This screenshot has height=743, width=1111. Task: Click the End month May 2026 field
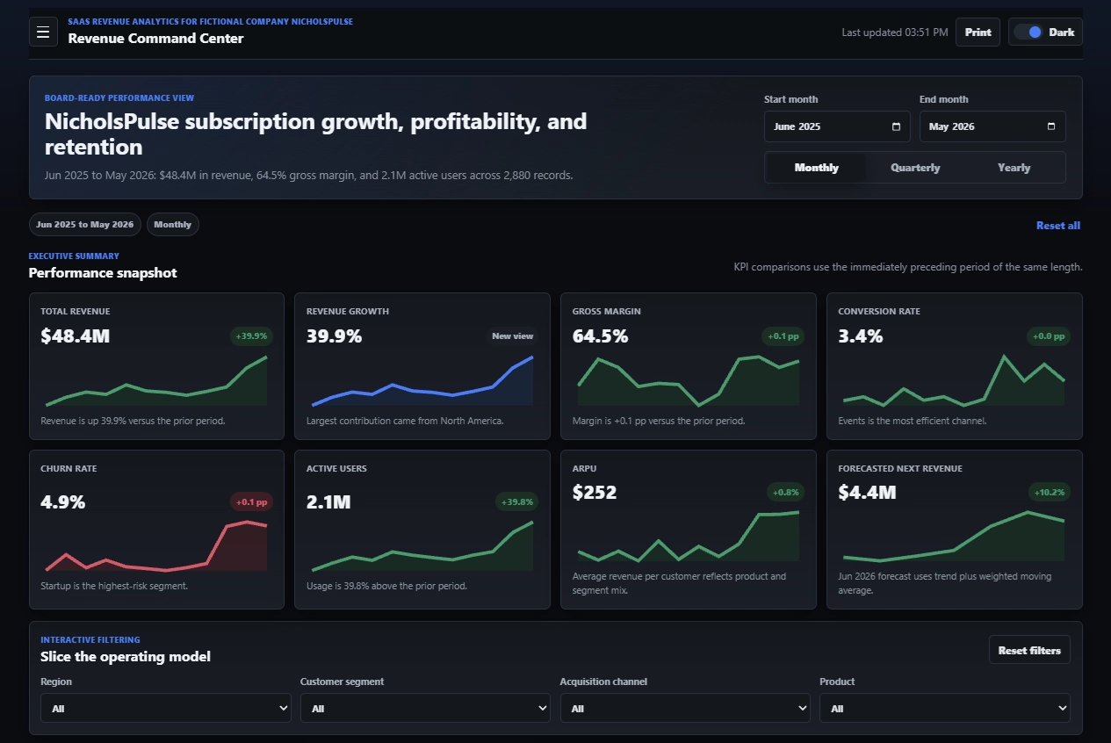(x=992, y=126)
